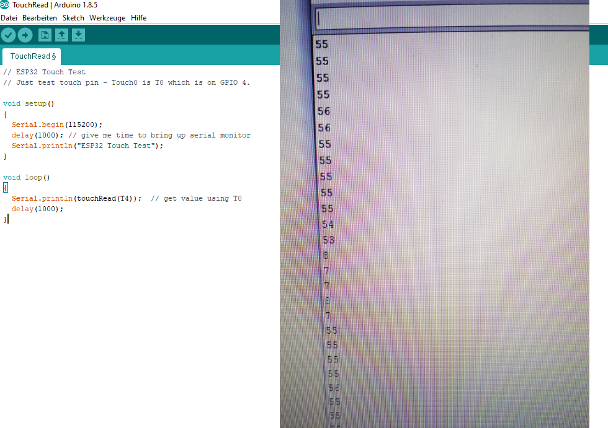The height and width of the screenshot is (428, 608).
Task: Click the first 'delay(1000);' in setup
Action: pyautogui.click(x=37, y=135)
